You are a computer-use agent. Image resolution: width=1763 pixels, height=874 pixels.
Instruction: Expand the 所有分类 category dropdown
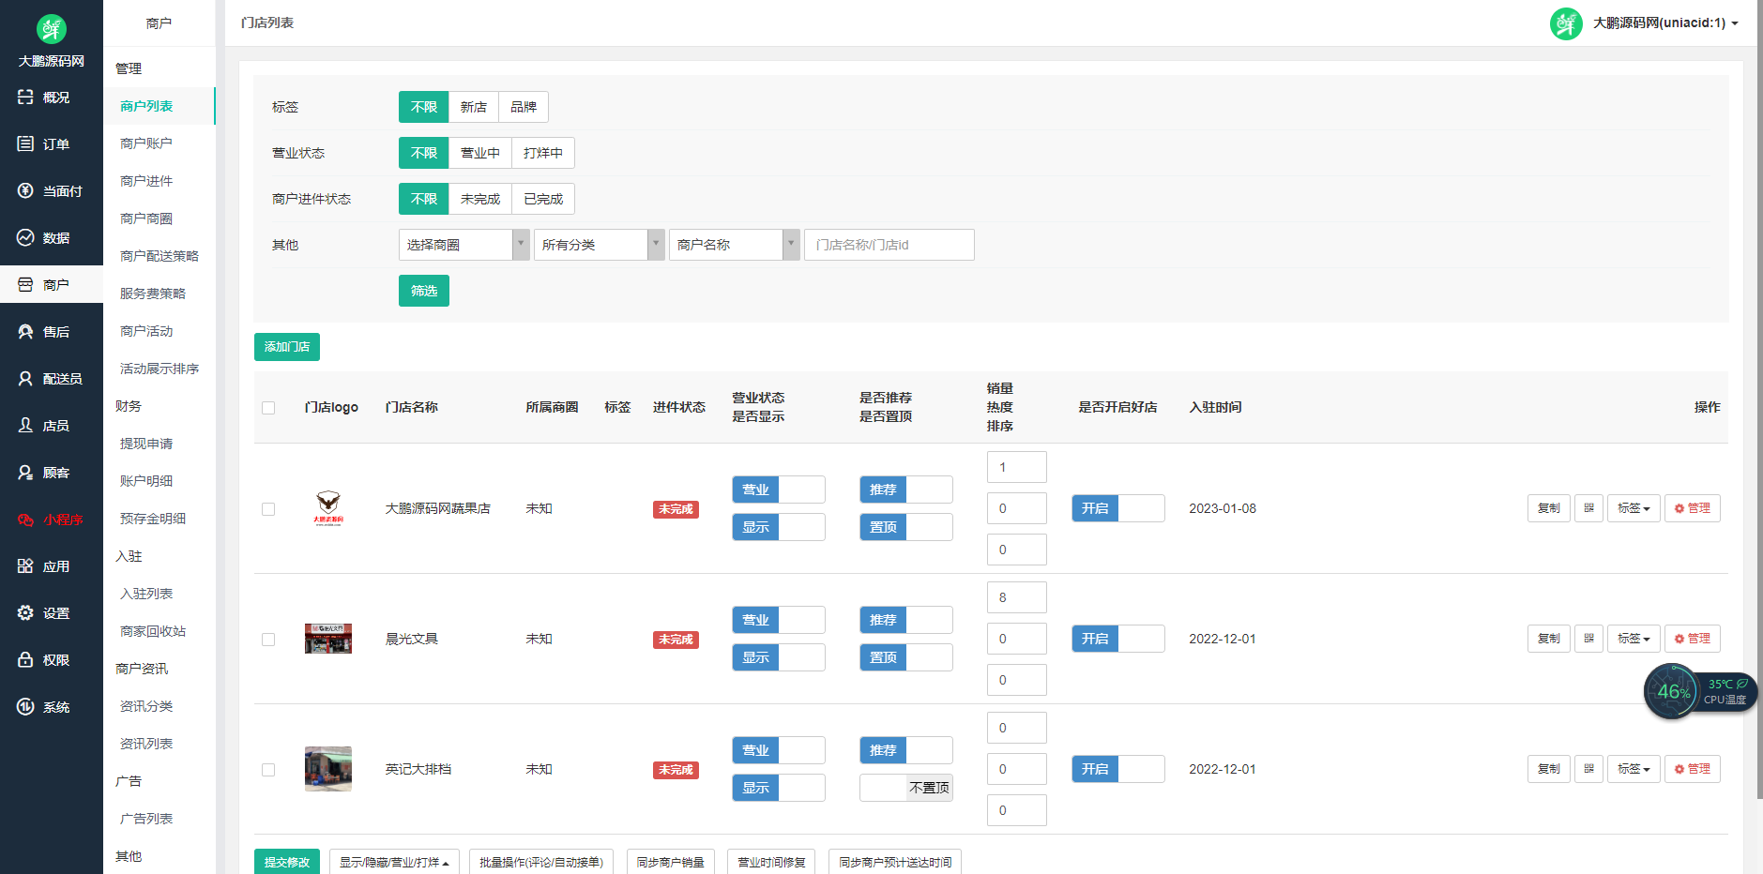599,244
